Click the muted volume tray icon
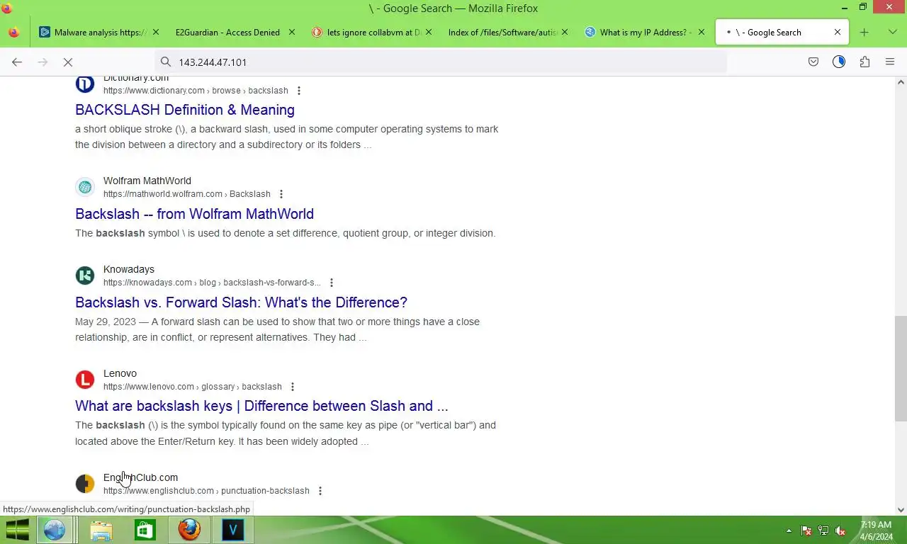 coord(840,531)
